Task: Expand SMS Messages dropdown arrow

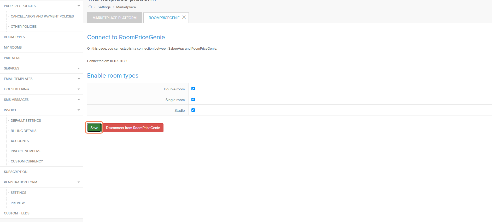Action: (x=79, y=100)
